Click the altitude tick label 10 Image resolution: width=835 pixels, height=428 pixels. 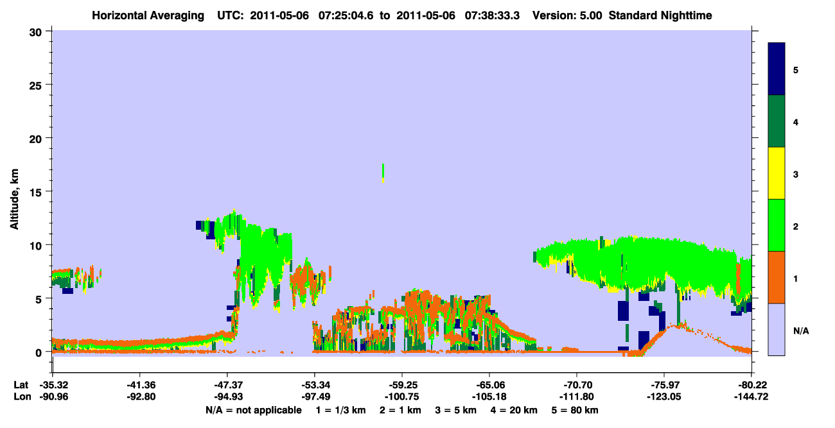[37, 245]
